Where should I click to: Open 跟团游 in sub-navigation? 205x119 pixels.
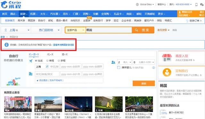[31, 20]
